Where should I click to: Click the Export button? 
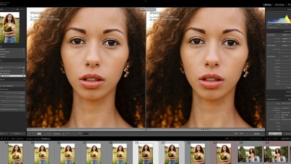click(17, 133)
